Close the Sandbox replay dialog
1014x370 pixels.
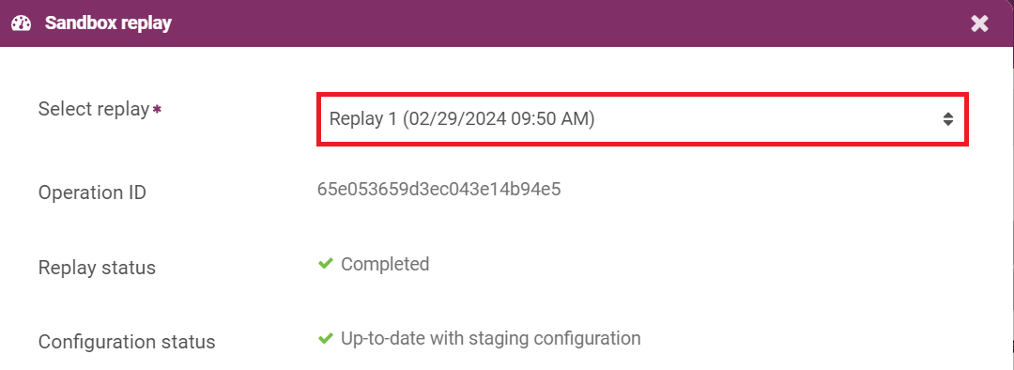(x=979, y=23)
